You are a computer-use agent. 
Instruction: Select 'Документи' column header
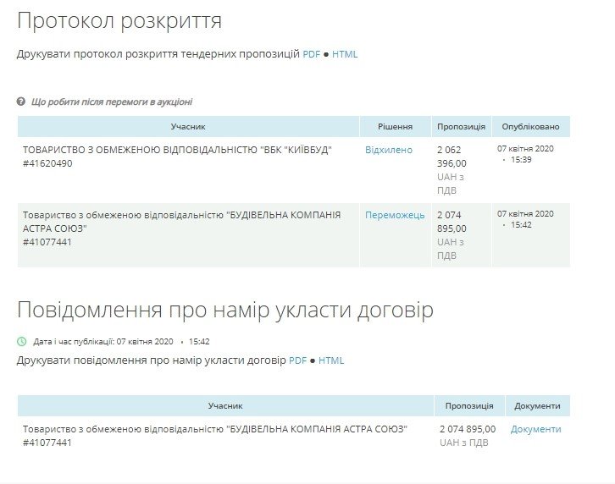537,406
